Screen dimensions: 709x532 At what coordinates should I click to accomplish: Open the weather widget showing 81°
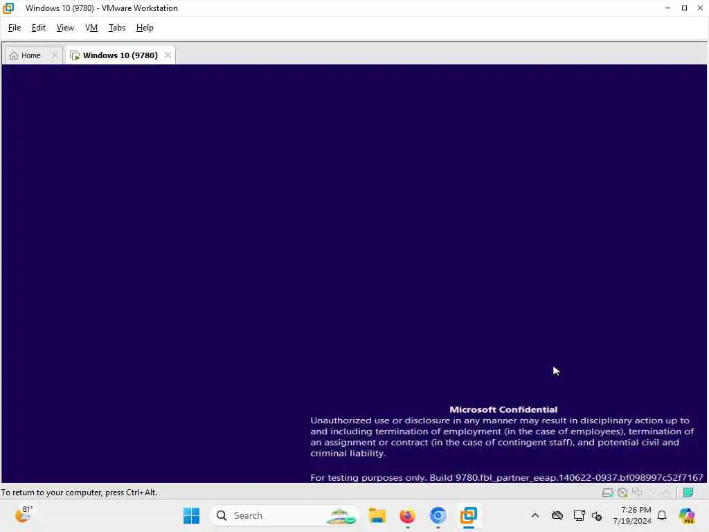pyautogui.click(x=24, y=515)
